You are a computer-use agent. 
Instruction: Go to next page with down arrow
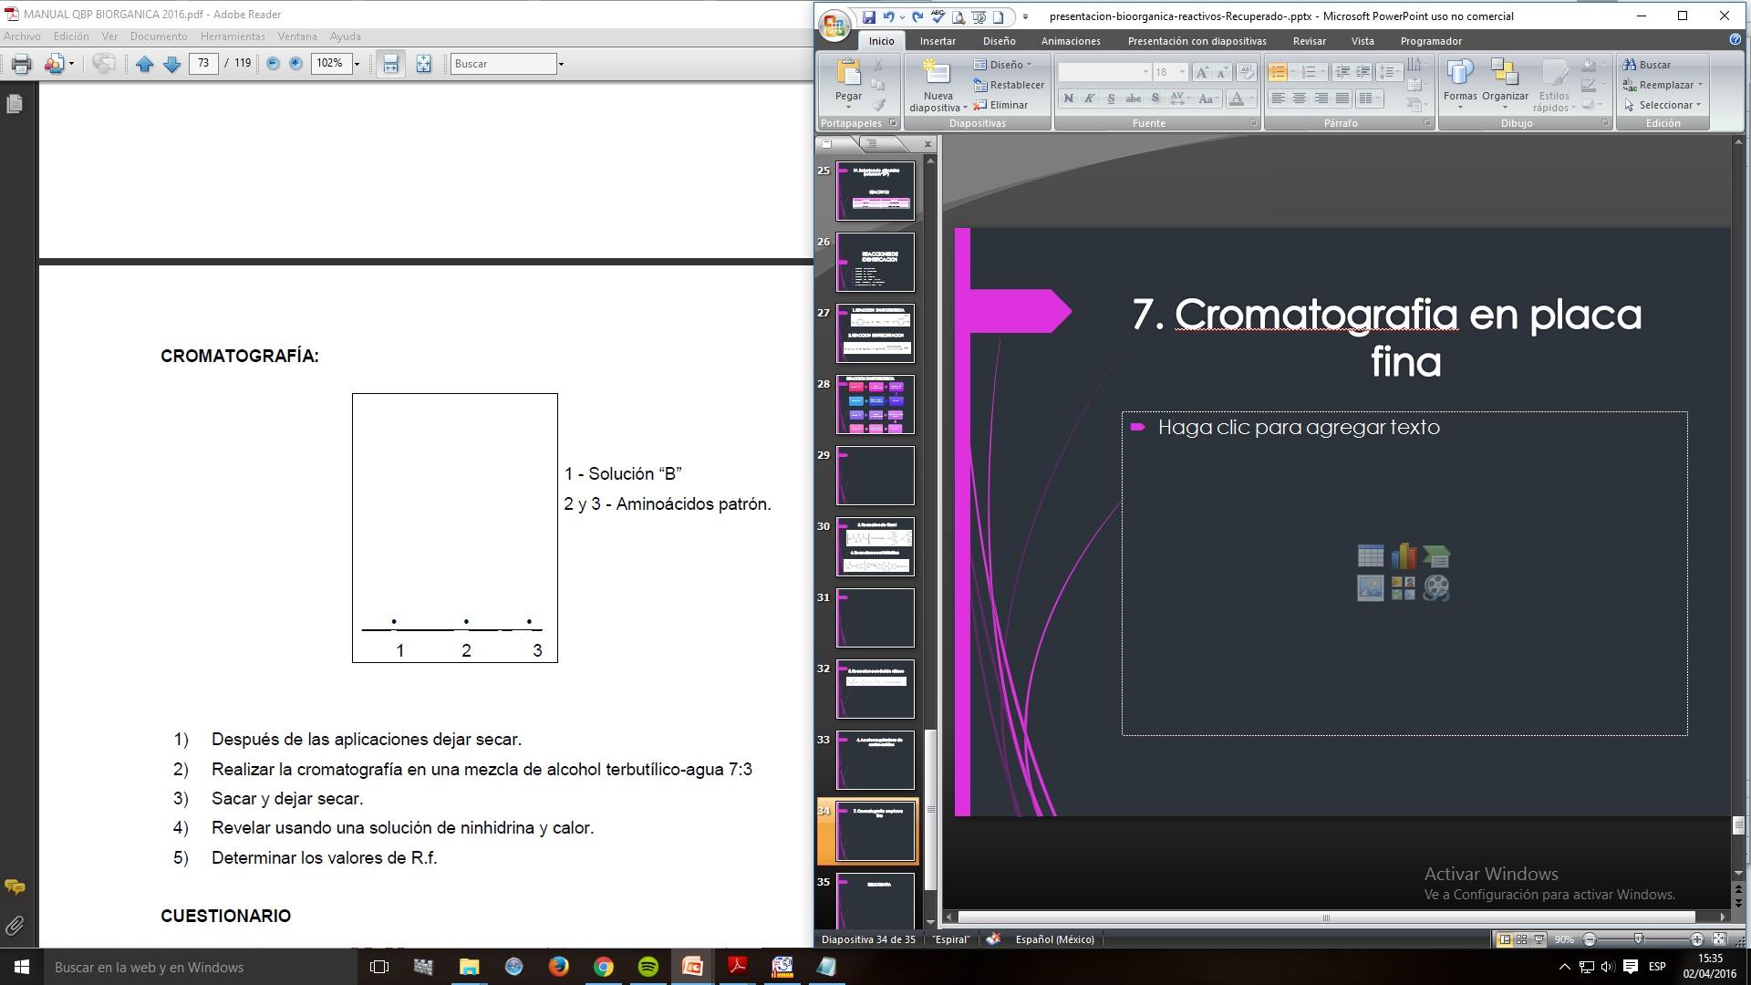point(171,64)
